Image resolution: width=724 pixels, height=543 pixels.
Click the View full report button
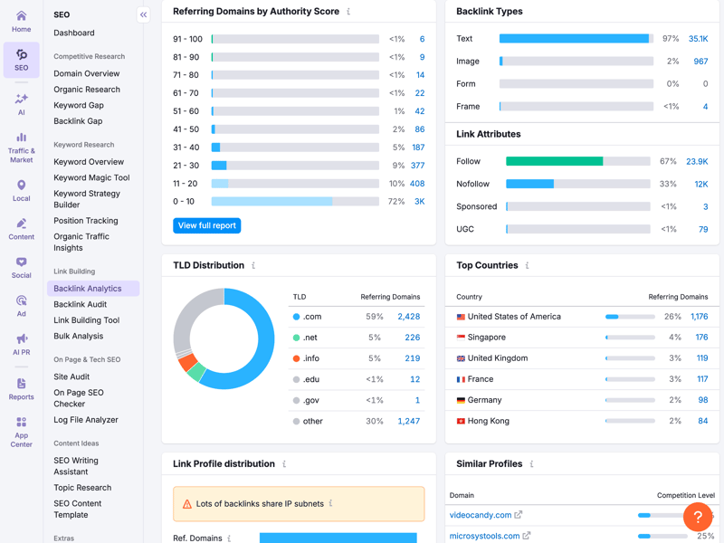pos(206,225)
